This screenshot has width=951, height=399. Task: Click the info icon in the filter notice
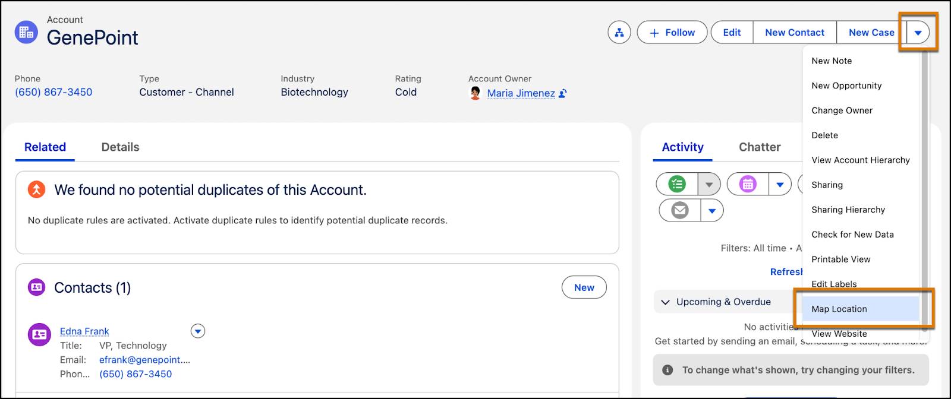pyautogui.click(x=667, y=370)
